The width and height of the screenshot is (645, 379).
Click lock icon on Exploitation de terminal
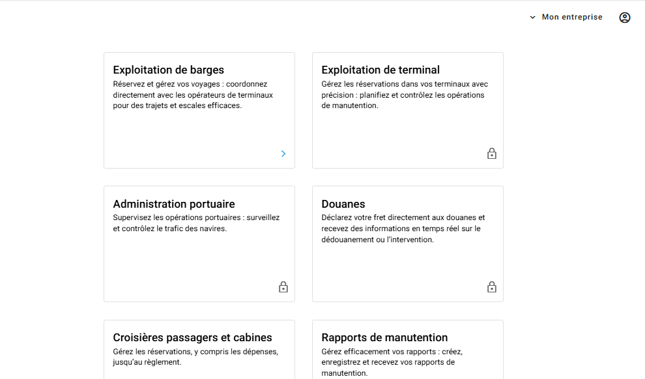[491, 153]
